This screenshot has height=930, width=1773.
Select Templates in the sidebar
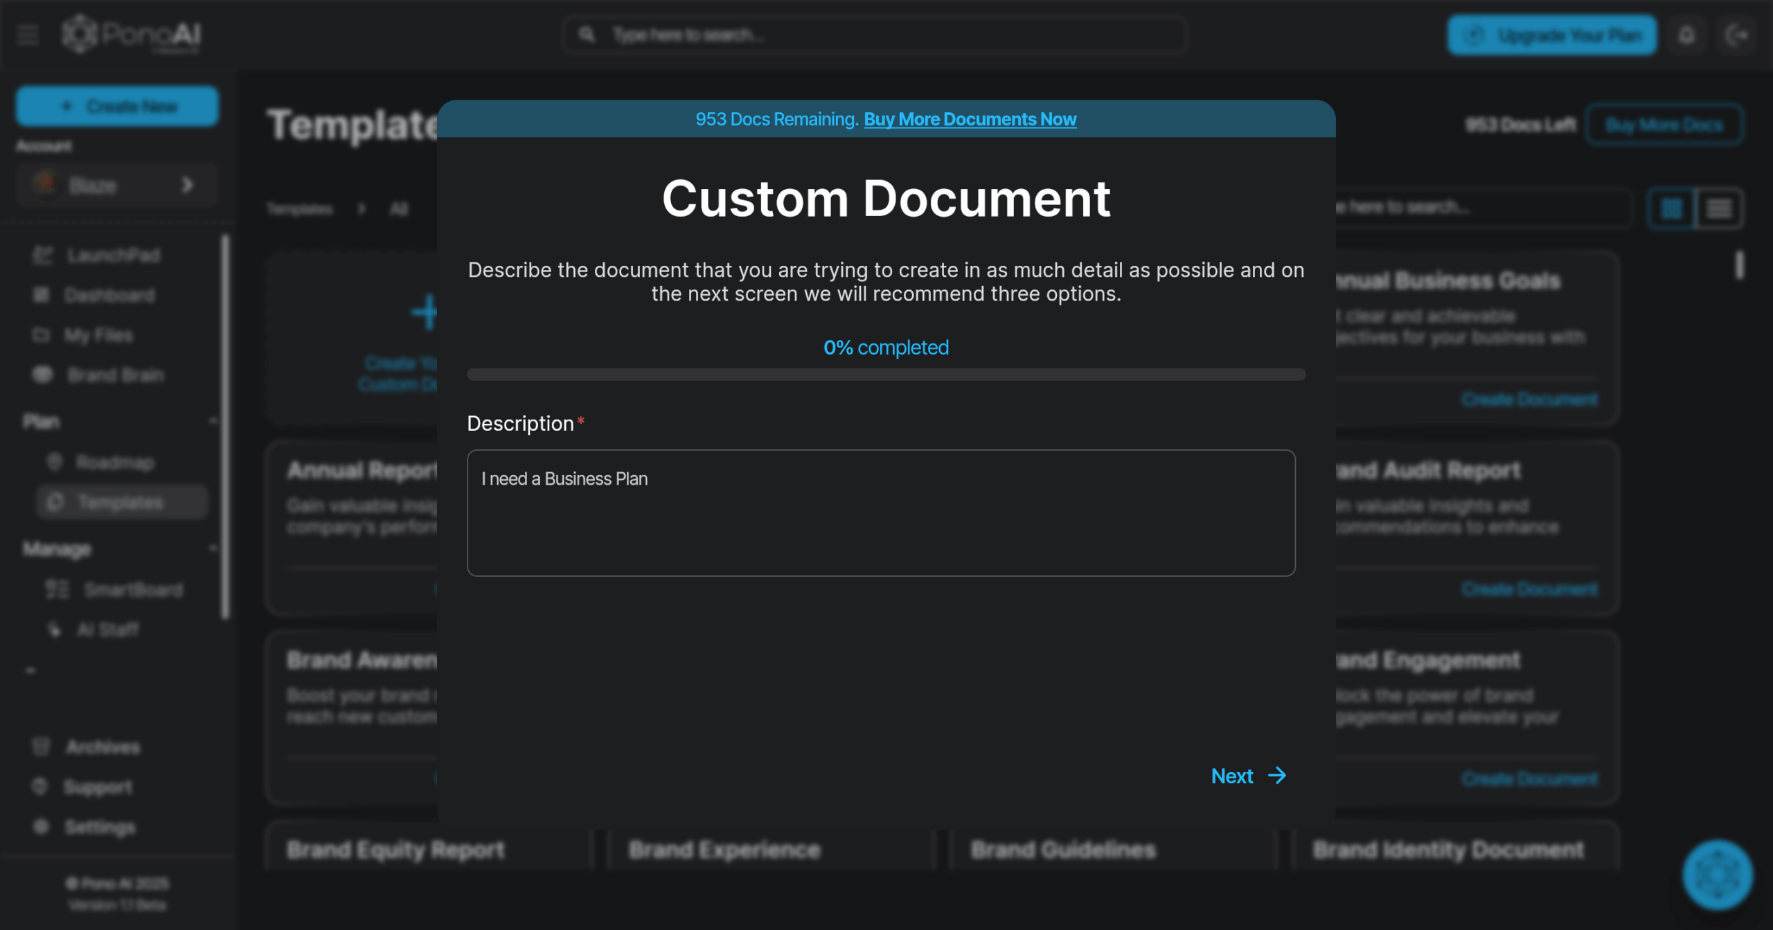point(122,502)
